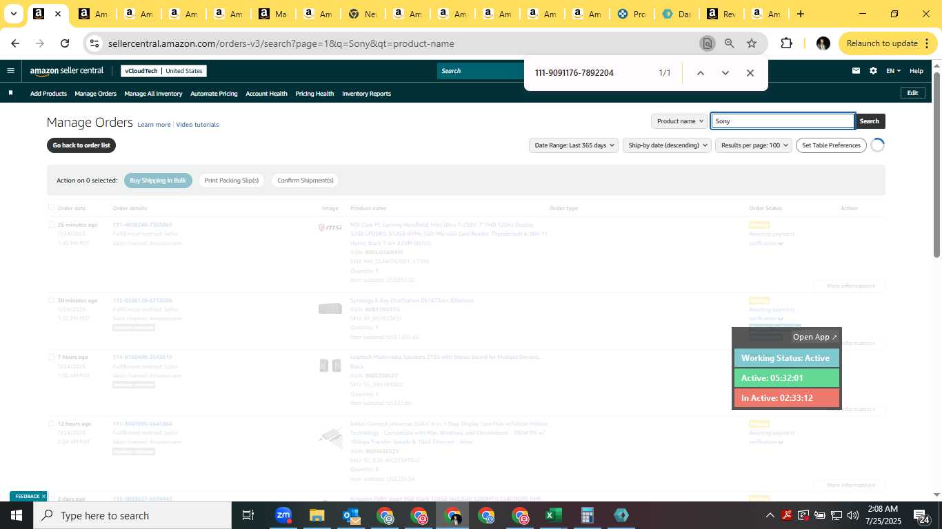Go to previous find-in-page match
The image size is (942, 529).
[700, 73]
